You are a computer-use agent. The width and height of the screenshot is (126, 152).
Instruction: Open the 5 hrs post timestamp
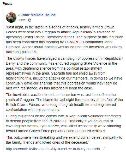[22, 20]
